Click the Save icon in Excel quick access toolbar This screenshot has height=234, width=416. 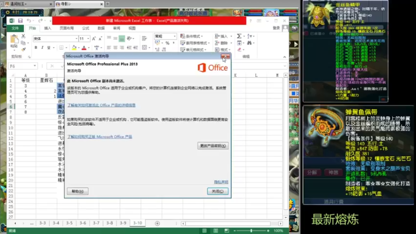click(20, 21)
